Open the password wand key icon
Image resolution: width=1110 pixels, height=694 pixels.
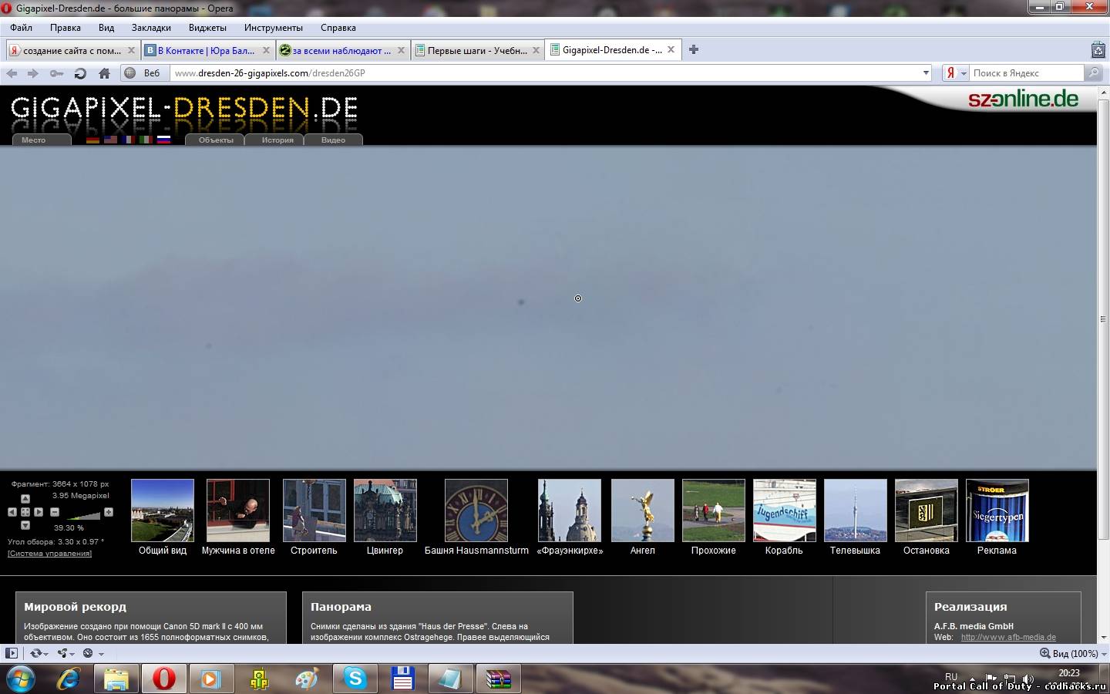pos(56,73)
